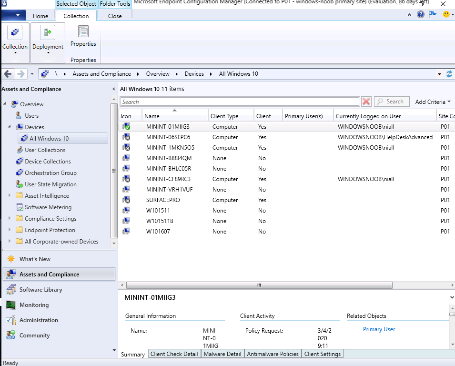The height and width of the screenshot is (366, 455).
Task: Refresh the view with the refresh icon
Action: (x=449, y=74)
